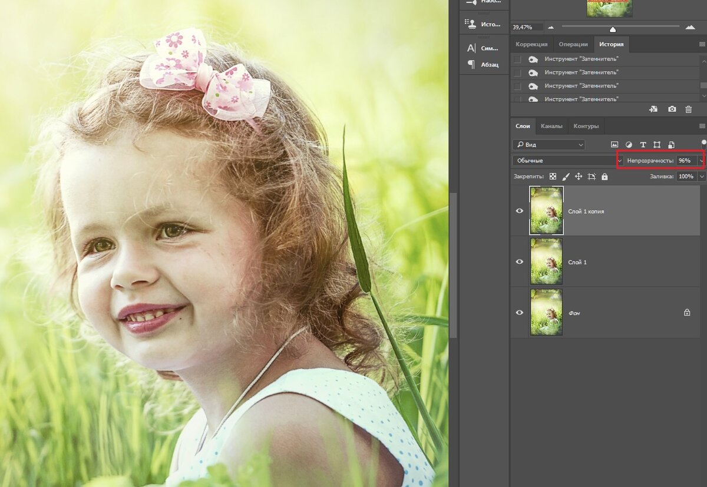Click the canvas vertical scrollbar
This screenshot has height=487, width=707.
click(x=453, y=265)
